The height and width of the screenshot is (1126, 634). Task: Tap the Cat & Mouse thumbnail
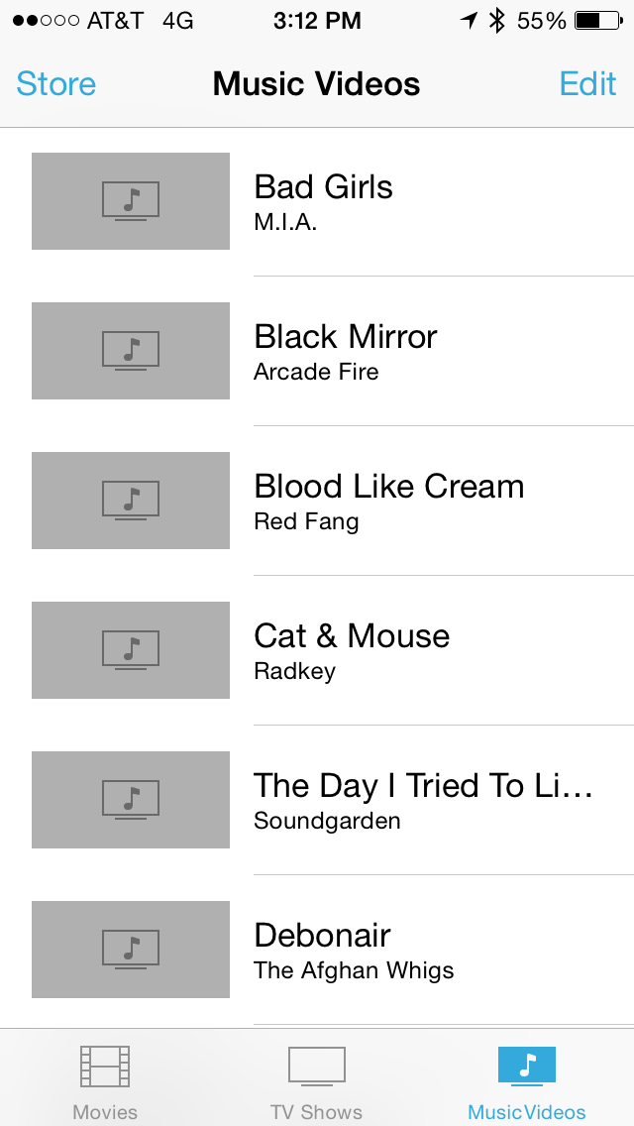(x=131, y=650)
